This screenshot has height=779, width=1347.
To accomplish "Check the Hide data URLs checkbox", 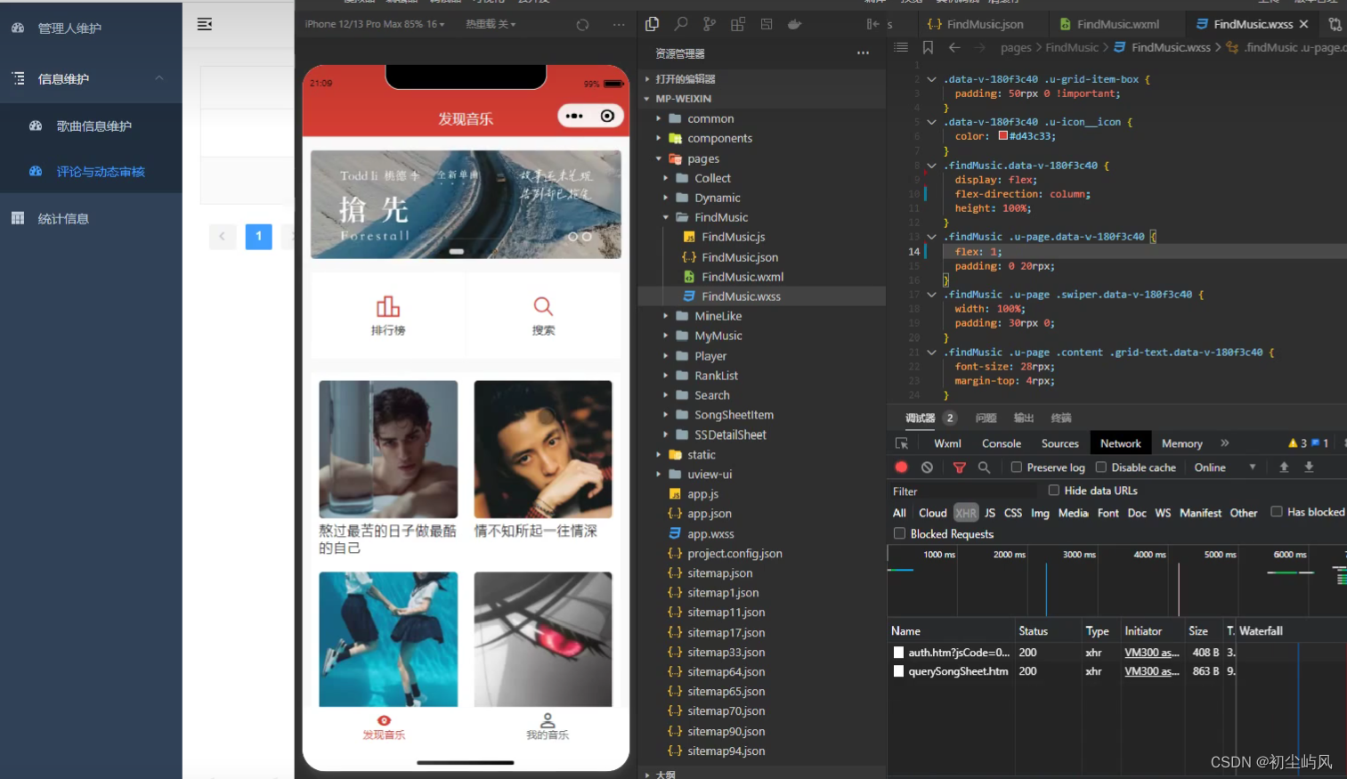I will point(1054,490).
